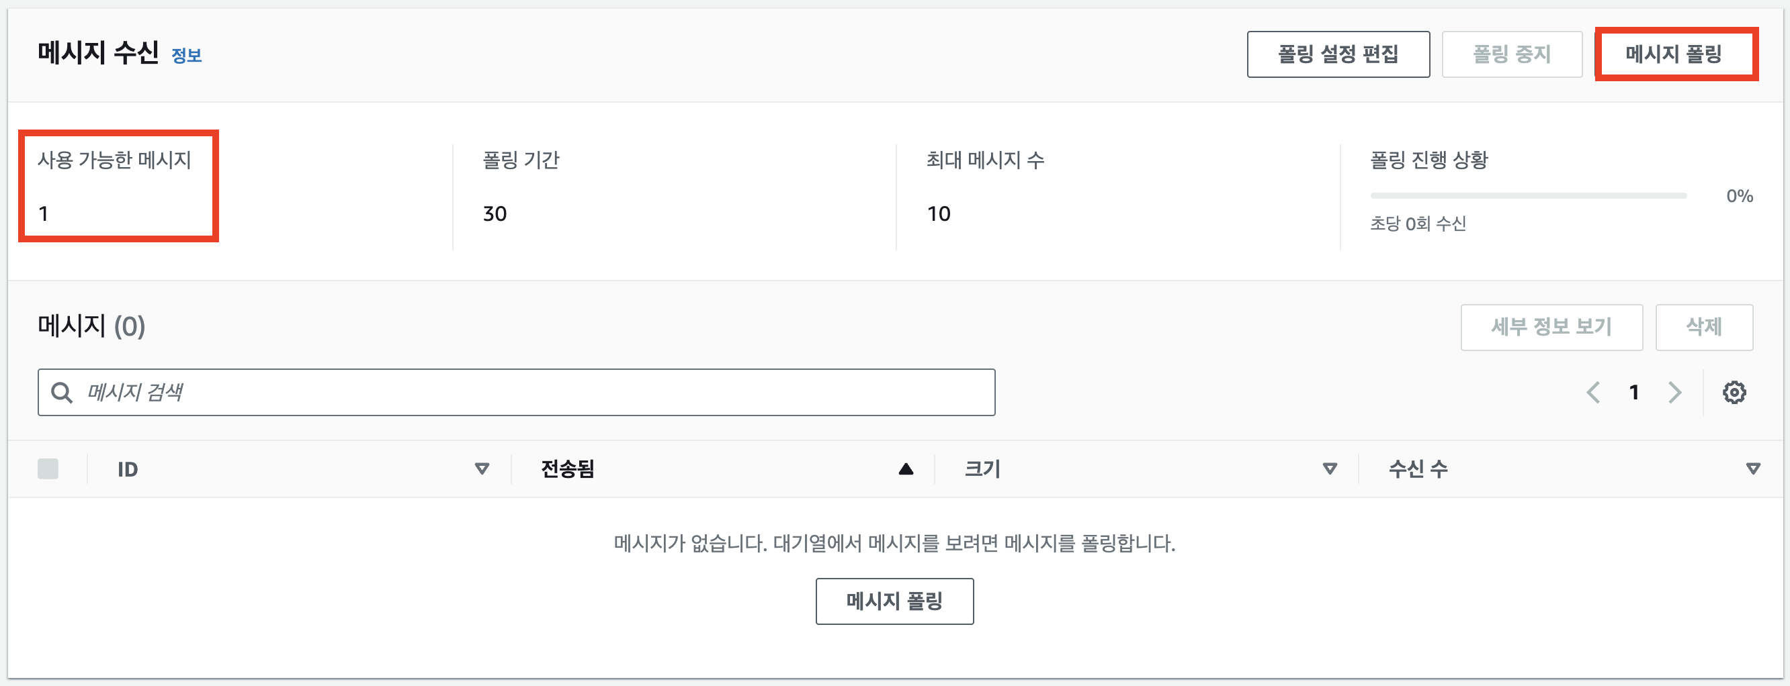Toggle the select-all checkbox in table header

click(48, 468)
